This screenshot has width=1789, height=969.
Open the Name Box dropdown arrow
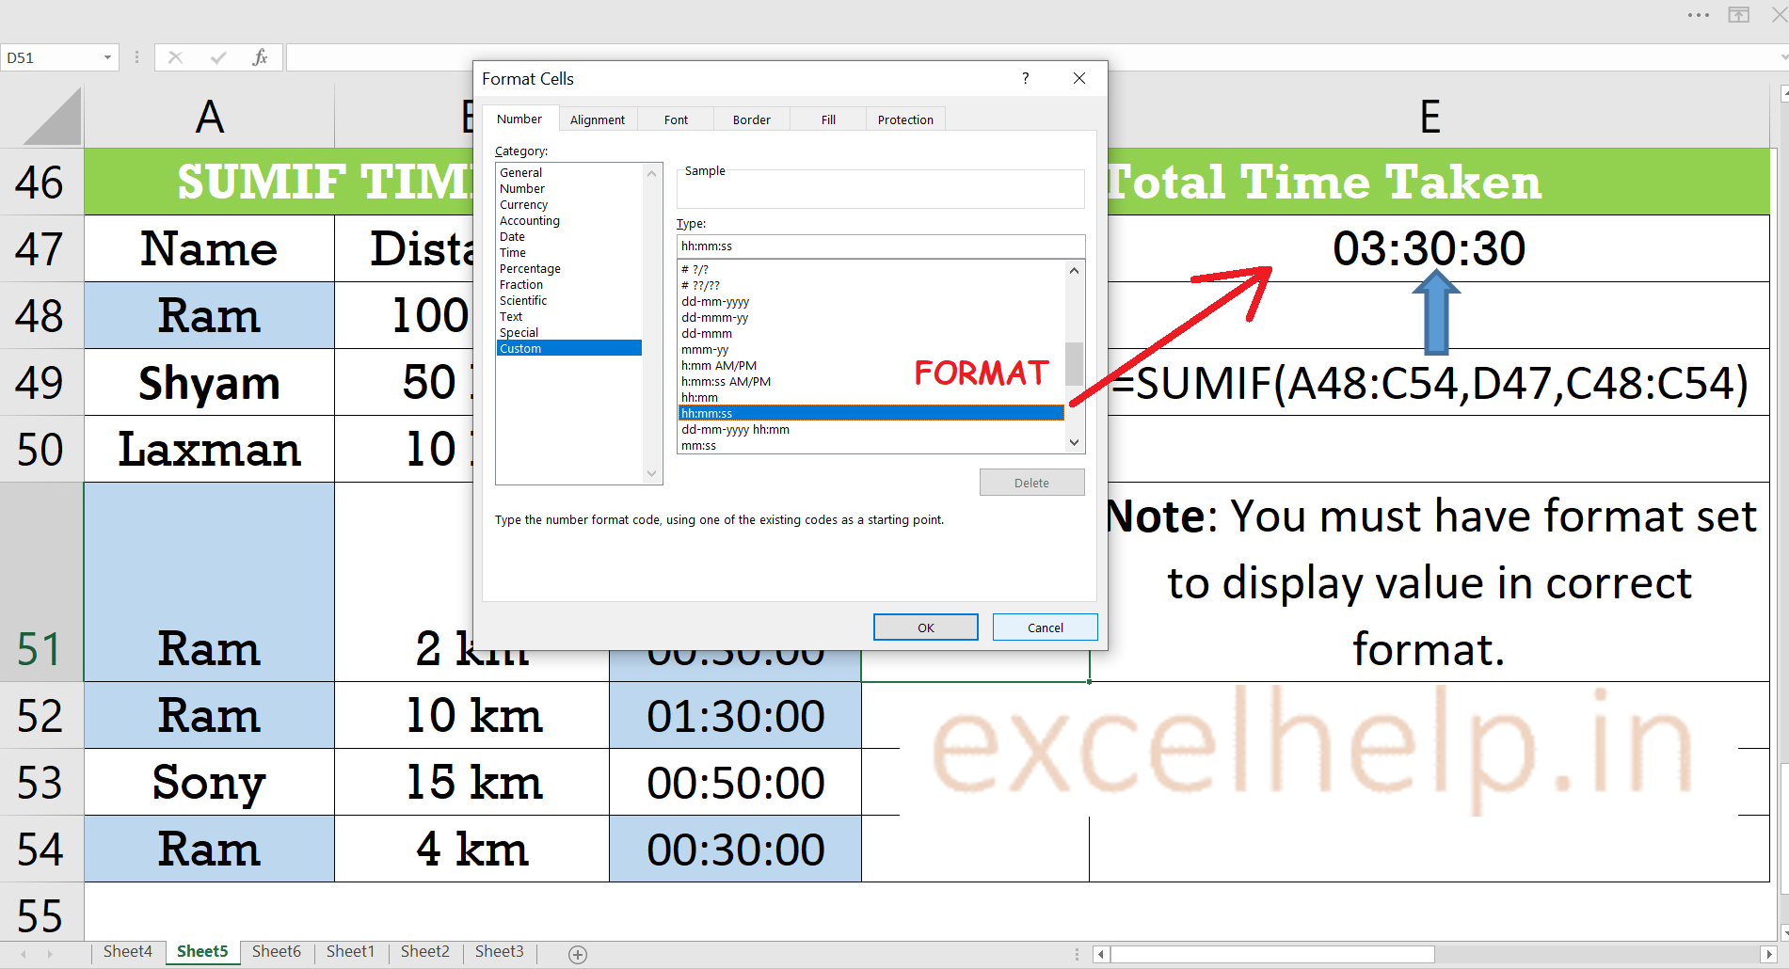tap(106, 57)
